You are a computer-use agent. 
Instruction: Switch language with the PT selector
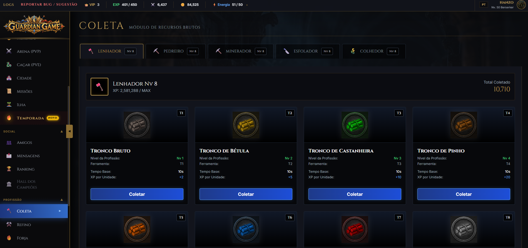coord(484,5)
